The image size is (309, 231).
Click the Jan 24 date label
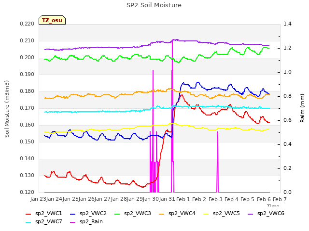point(54,199)
